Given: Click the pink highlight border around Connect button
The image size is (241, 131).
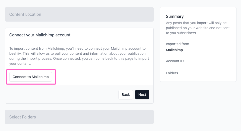Looking at the screenshot, I should (x=31, y=70).
